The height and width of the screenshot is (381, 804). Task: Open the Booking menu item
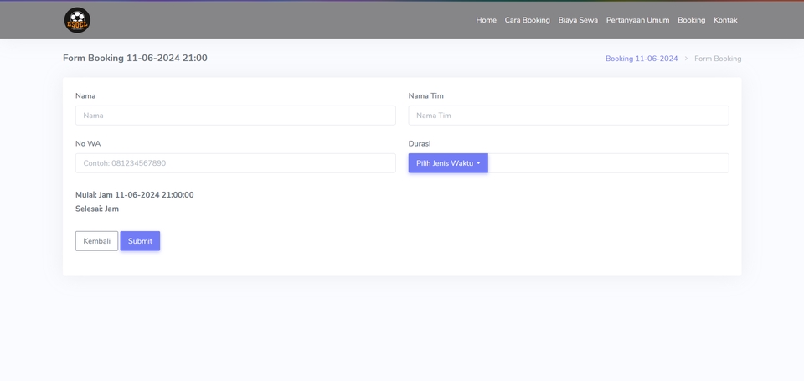[x=691, y=20]
